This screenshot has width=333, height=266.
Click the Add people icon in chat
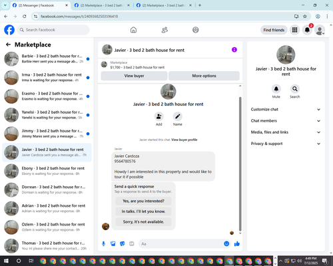tap(159, 116)
